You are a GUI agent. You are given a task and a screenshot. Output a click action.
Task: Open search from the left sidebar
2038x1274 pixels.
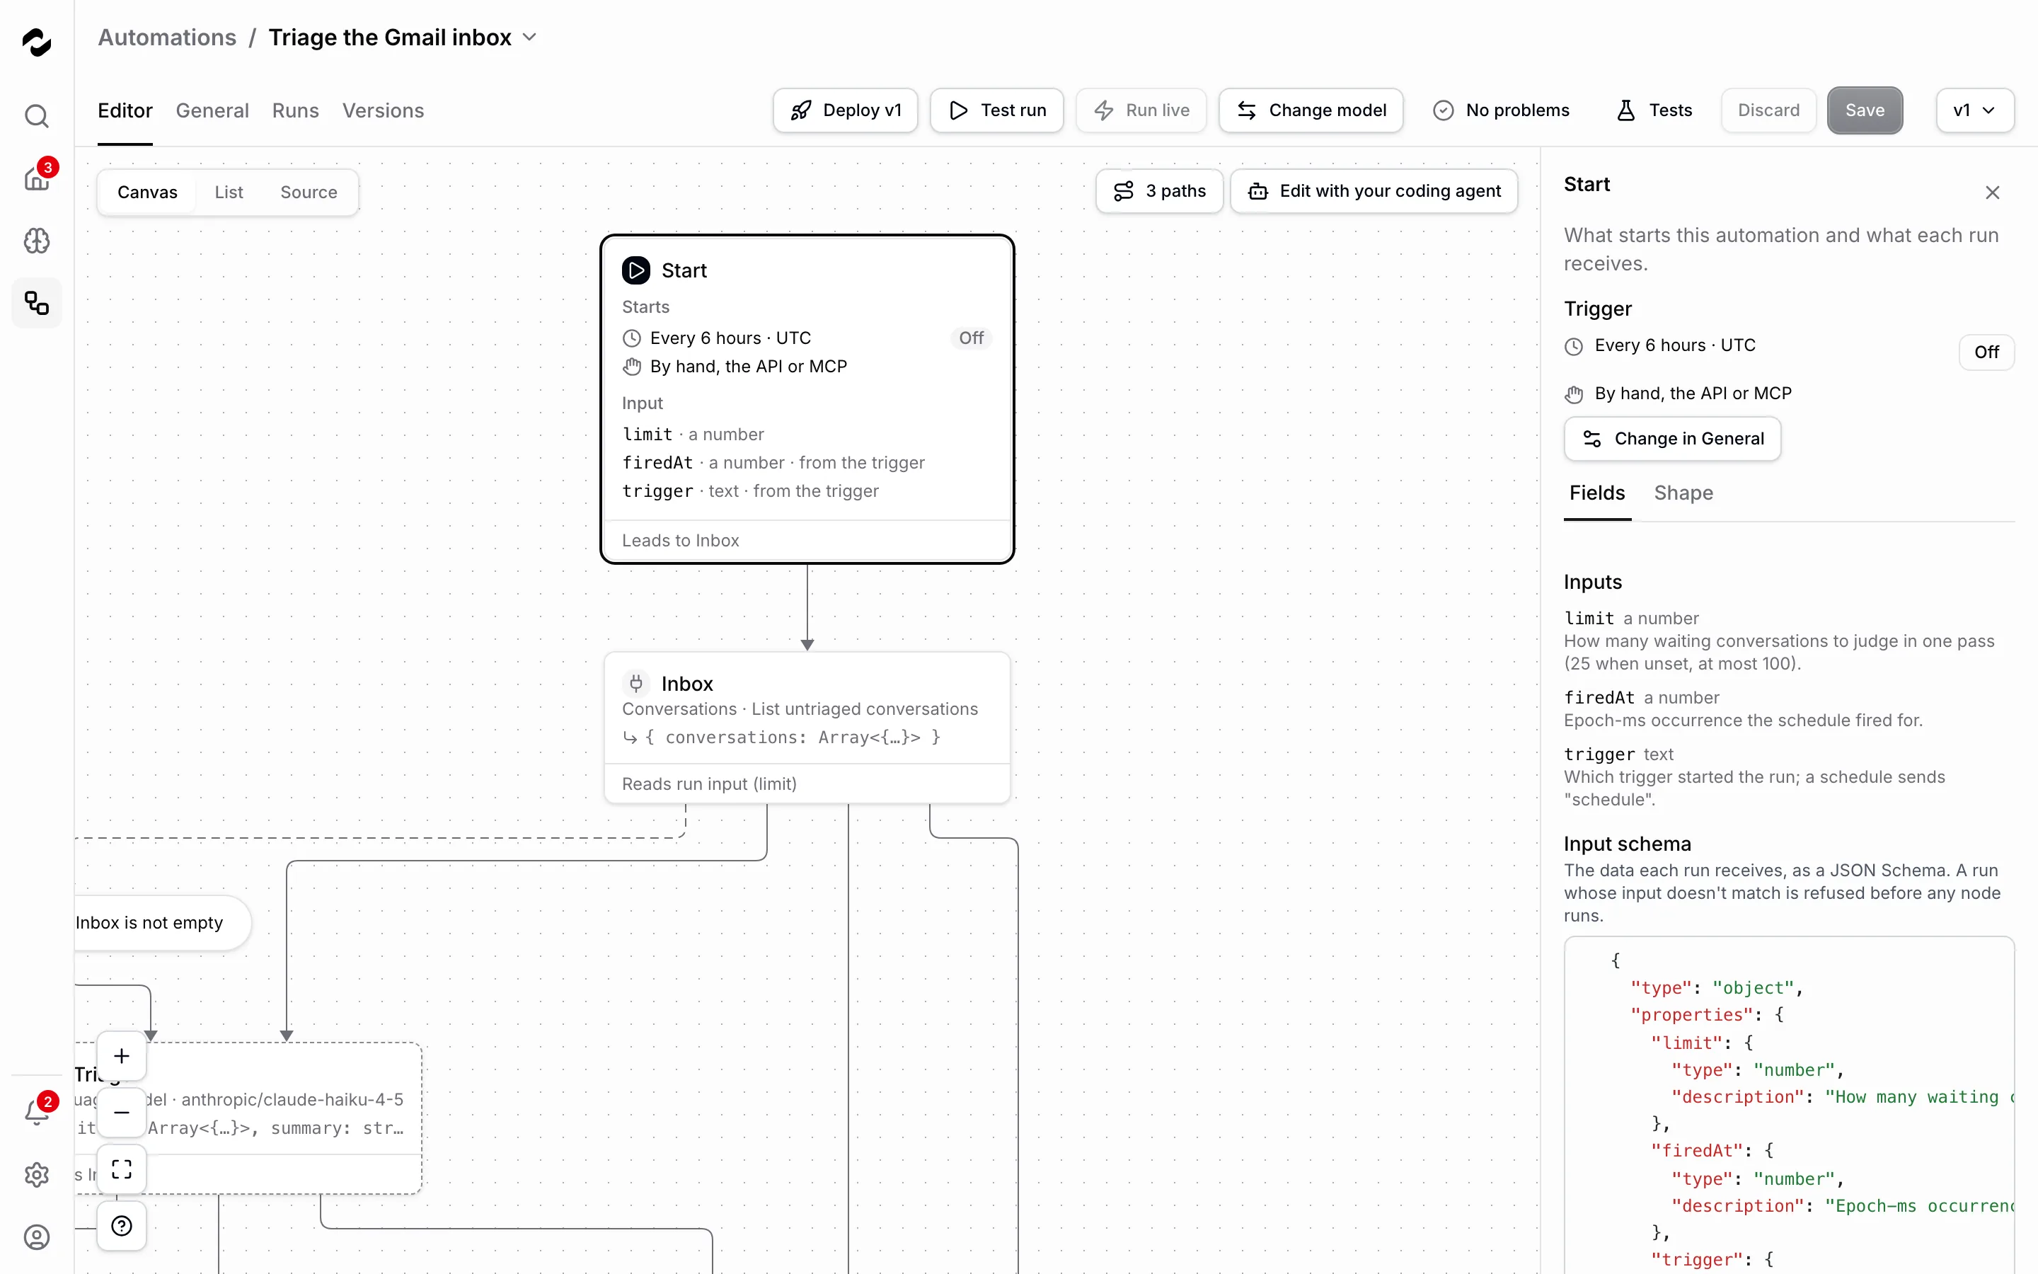(x=36, y=115)
